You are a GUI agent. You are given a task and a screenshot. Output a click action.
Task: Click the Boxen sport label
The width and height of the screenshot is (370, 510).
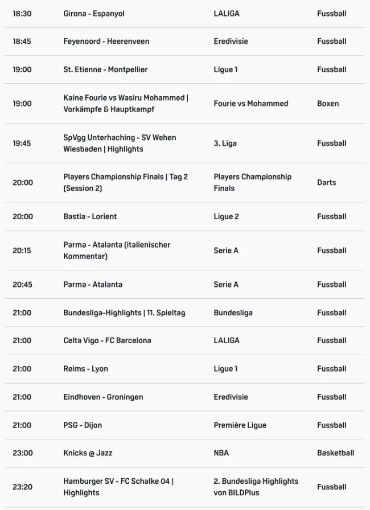pos(327,104)
